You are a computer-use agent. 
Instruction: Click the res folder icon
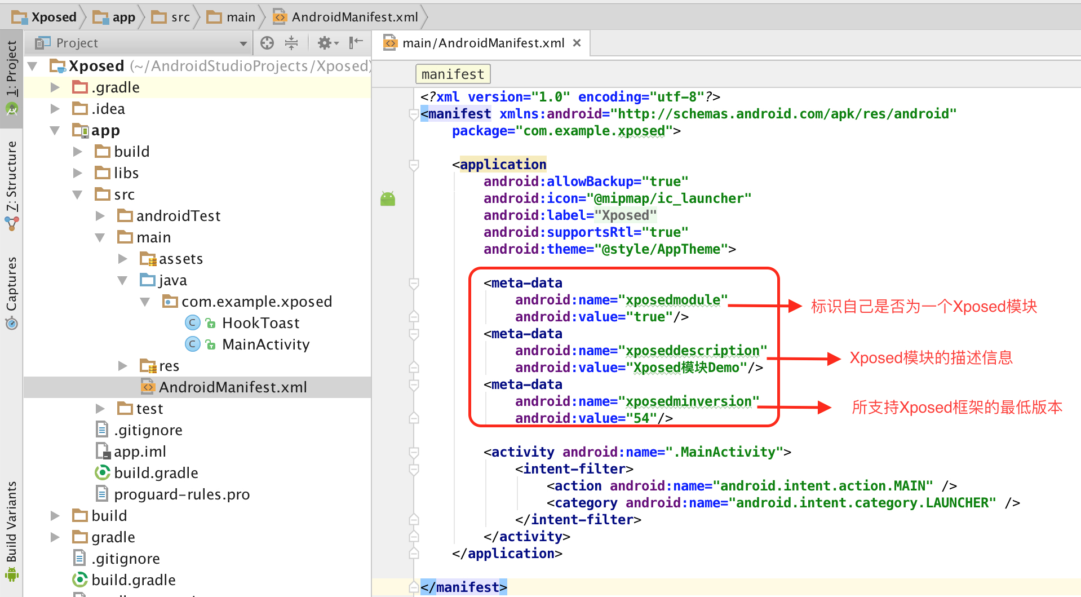tap(148, 365)
